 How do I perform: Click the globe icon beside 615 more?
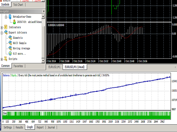[10, 54]
